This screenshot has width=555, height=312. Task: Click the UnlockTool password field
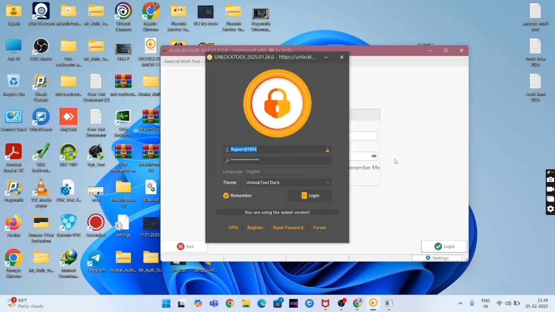point(277,160)
